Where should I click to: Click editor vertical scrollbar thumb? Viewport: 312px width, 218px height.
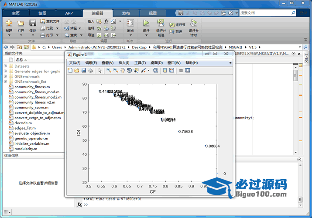point(295,75)
